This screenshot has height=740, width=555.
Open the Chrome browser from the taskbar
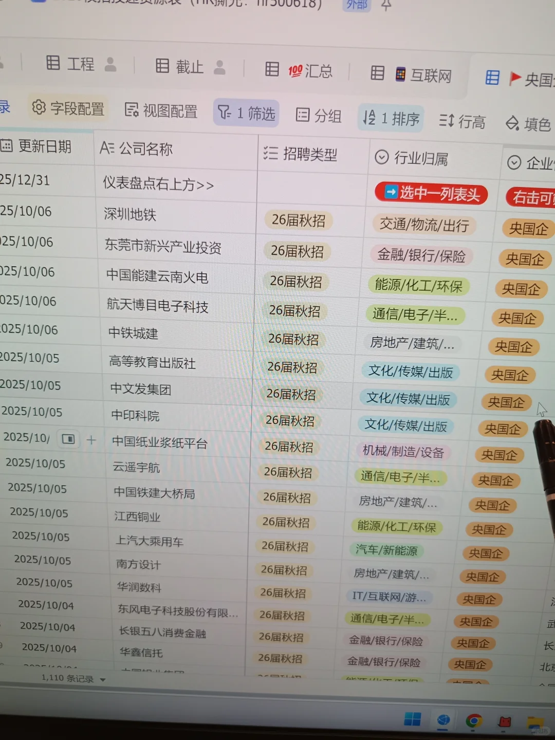tap(474, 721)
